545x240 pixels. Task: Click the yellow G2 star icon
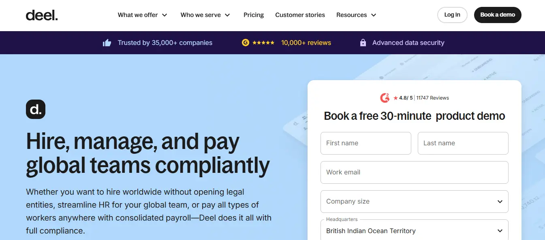246,42
